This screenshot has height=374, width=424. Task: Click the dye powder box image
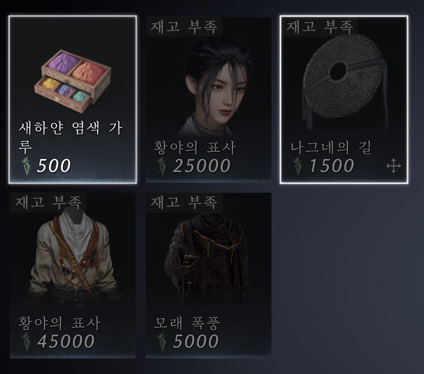72,81
